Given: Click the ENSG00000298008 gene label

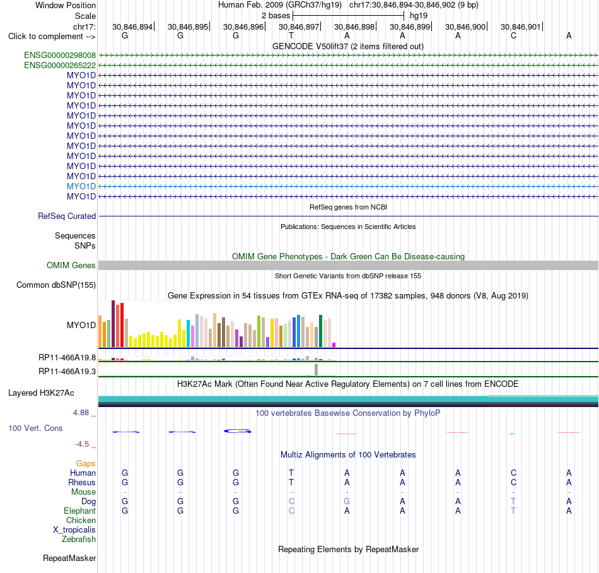Looking at the screenshot, I should click(x=60, y=56).
